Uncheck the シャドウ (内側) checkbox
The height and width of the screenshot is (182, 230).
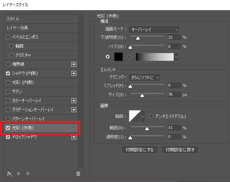click(8, 73)
